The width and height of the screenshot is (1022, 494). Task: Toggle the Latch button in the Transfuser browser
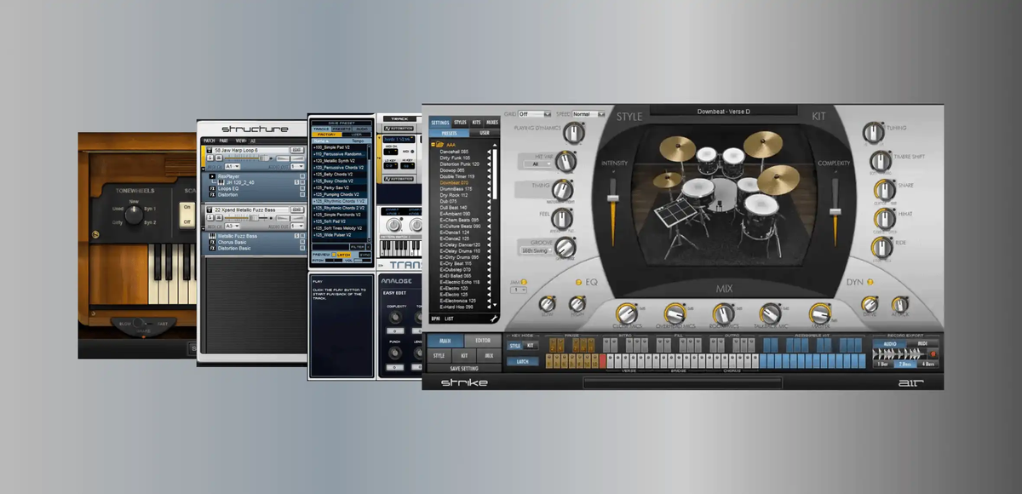click(x=344, y=255)
